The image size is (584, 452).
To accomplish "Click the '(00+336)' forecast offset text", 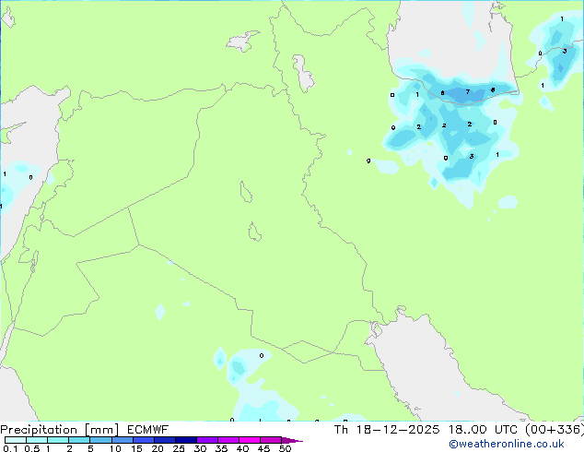I will [555, 430].
